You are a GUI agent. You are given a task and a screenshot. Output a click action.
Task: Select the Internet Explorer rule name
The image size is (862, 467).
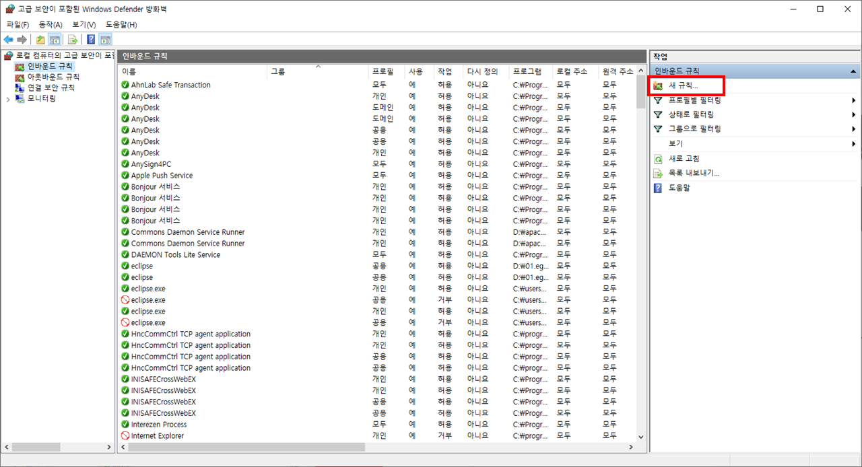[x=158, y=436]
